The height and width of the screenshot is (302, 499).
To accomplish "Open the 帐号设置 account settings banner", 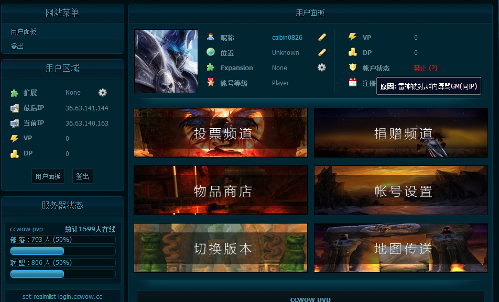I will point(401,191).
